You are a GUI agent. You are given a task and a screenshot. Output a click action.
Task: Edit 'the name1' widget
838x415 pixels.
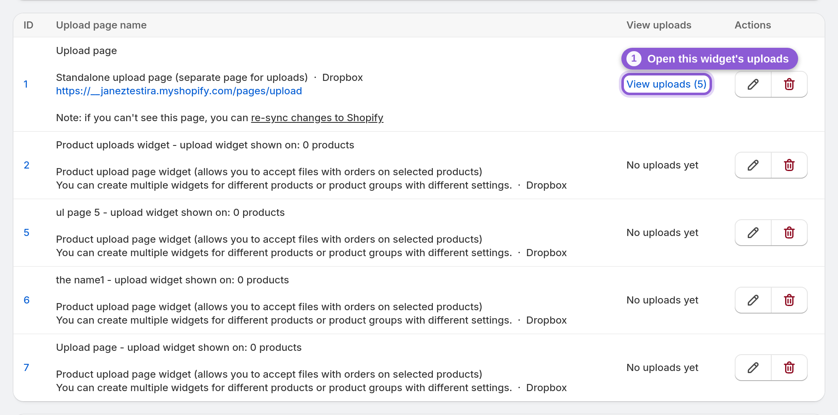753,300
